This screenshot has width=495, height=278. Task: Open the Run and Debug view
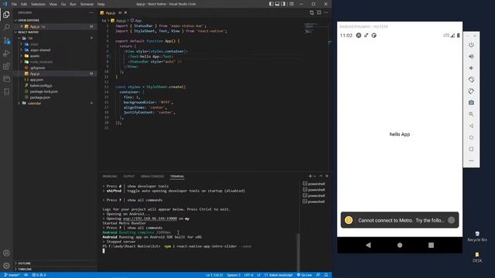(x=6, y=53)
